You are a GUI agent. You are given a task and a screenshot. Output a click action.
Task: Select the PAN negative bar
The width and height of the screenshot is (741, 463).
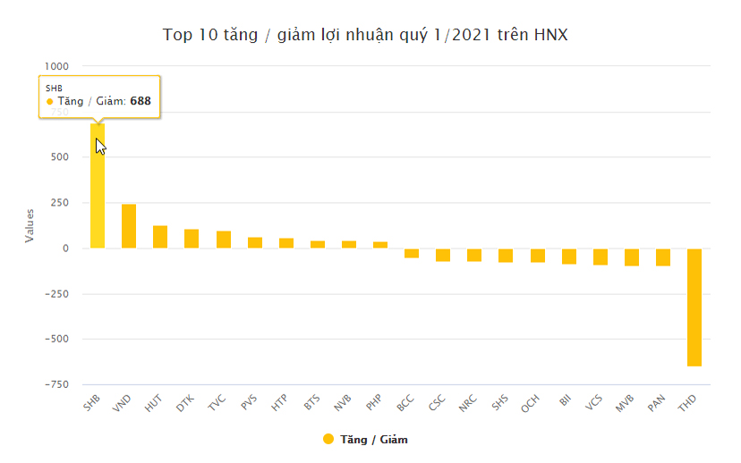click(663, 257)
